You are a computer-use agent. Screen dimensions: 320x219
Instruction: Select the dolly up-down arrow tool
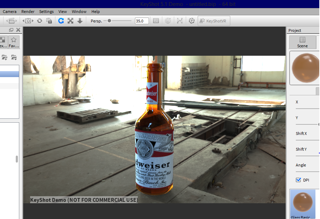tap(80, 21)
